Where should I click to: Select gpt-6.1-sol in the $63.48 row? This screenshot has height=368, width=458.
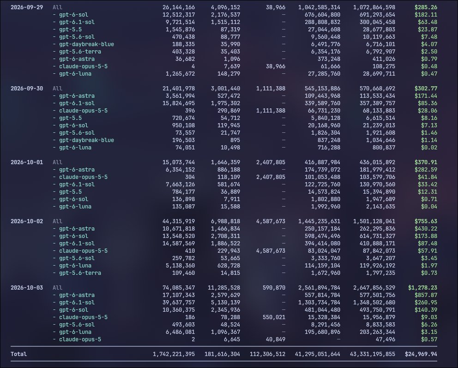(77, 22)
